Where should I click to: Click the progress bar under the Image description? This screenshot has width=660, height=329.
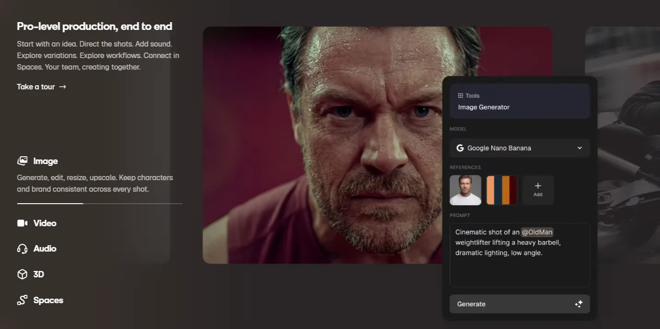[x=100, y=203]
